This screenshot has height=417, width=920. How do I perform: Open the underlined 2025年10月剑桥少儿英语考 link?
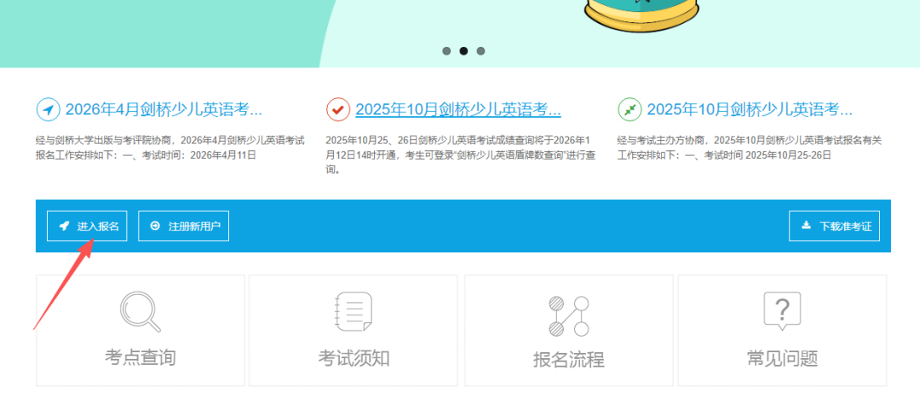pyautogui.click(x=458, y=109)
